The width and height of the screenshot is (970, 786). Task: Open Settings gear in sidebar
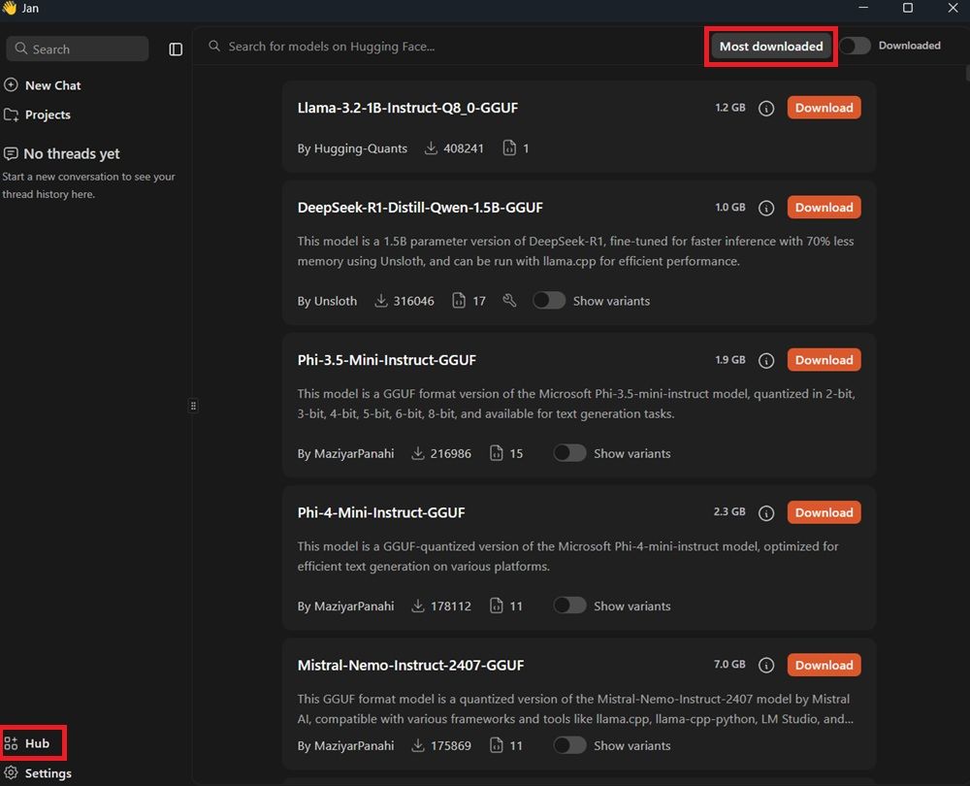tap(12, 773)
